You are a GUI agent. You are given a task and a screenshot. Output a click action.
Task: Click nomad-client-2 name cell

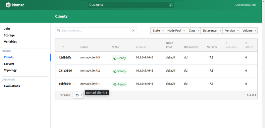[x=90, y=71]
